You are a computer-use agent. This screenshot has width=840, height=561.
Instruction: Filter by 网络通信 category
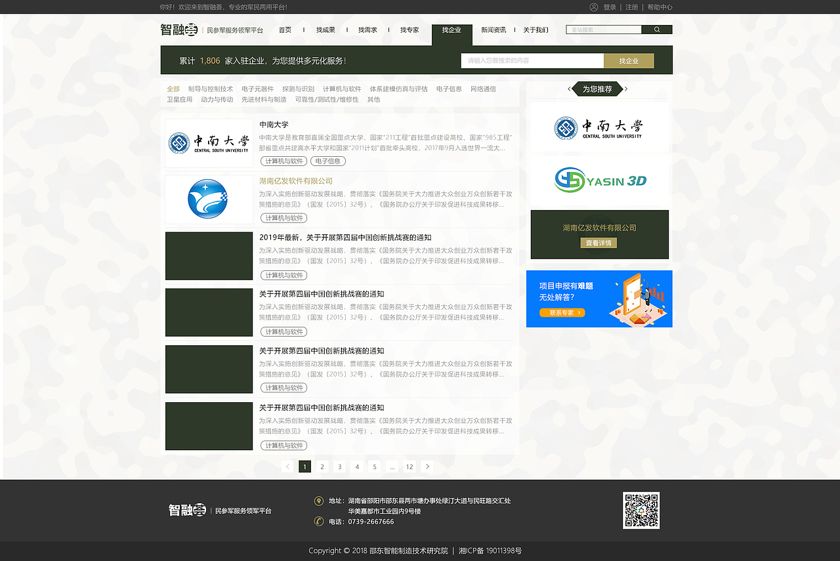click(483, 89)
